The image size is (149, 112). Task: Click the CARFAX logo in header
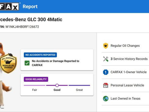9,6
